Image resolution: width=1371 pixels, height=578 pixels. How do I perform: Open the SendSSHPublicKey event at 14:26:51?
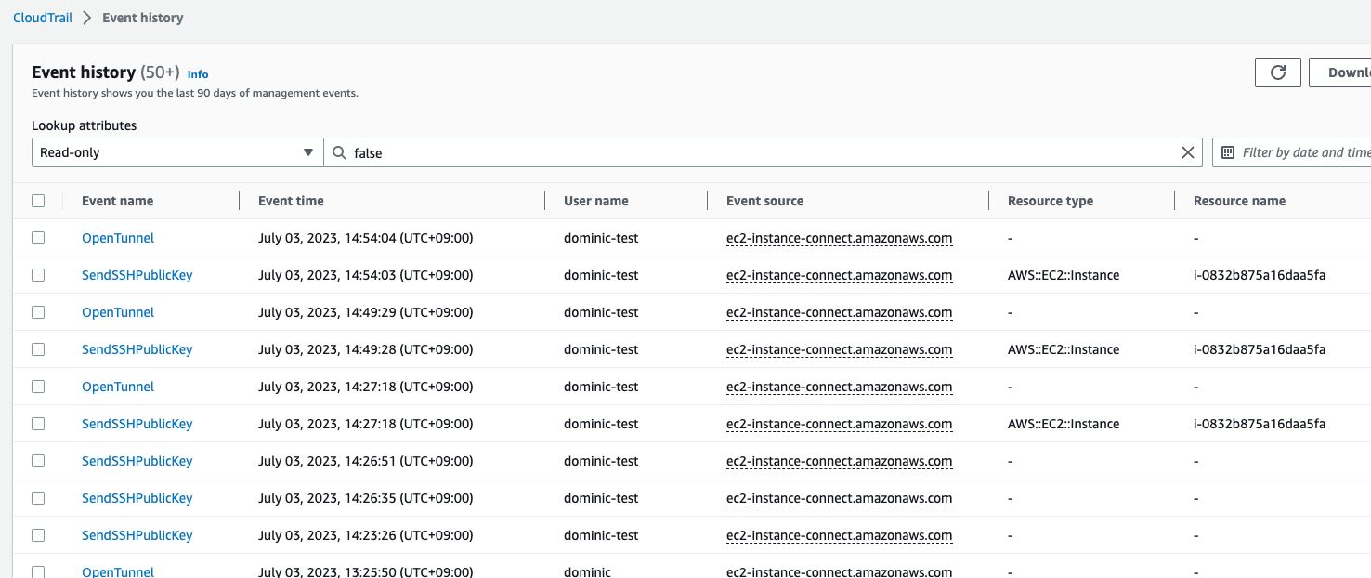coord(137,461)
